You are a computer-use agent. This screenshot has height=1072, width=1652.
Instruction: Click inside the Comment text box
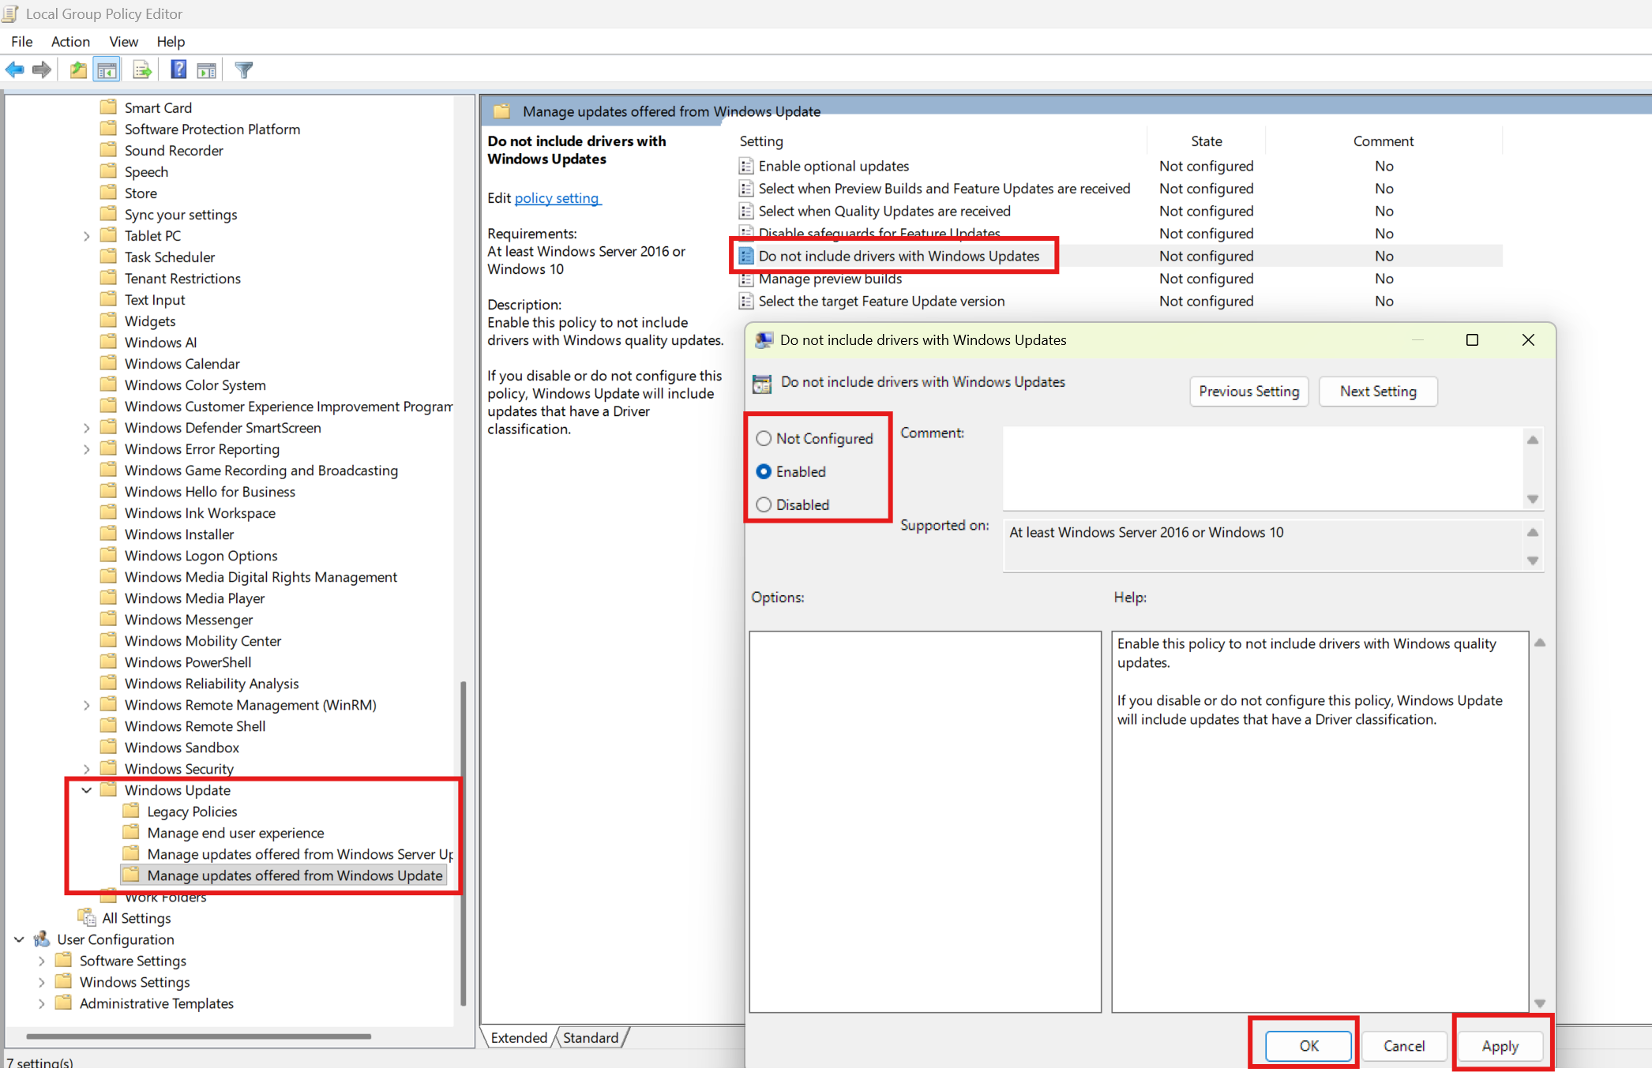(x=1263, y=468)
